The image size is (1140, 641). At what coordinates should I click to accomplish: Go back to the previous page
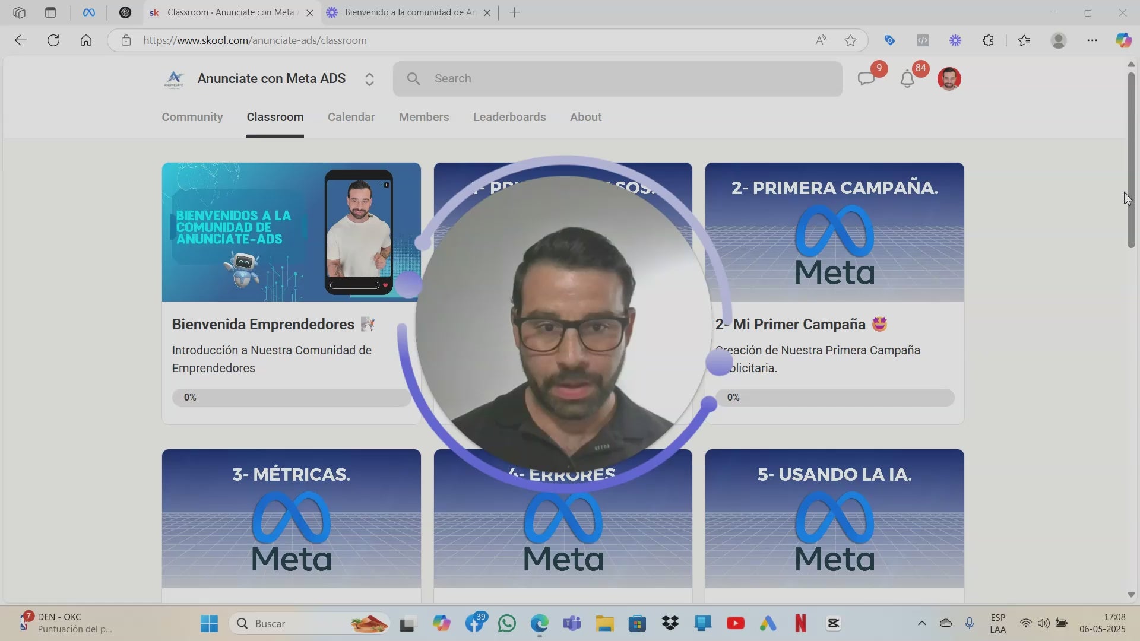click(x=21, y=40)
